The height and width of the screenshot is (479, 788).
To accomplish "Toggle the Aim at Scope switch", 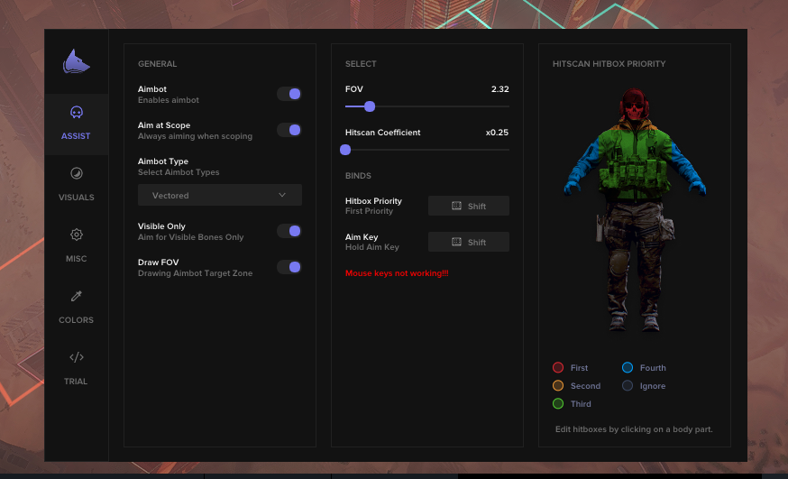I will point(289,130).
